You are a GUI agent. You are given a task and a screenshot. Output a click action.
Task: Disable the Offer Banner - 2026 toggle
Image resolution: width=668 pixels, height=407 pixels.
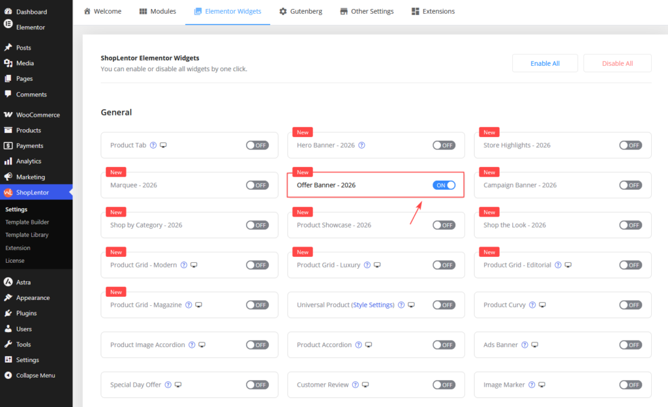click(444, 185)
